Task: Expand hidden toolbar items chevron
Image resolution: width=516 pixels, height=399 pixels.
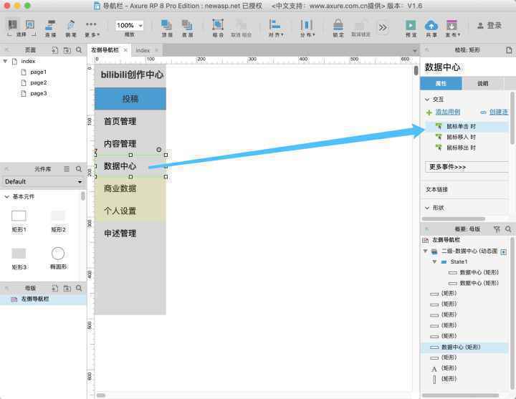Action: click(x=383, y=28)
